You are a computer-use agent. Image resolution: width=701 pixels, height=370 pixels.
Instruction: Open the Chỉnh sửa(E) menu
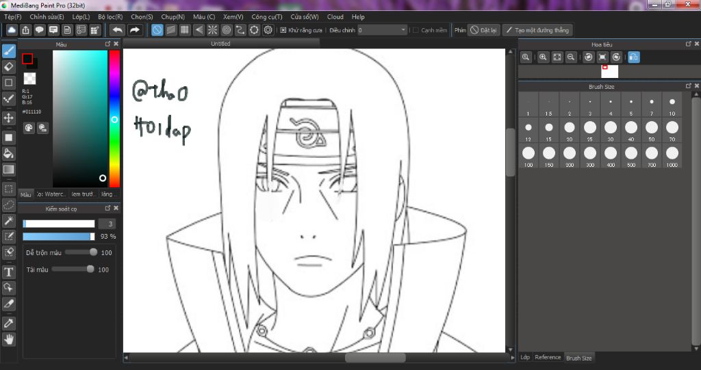47,16
